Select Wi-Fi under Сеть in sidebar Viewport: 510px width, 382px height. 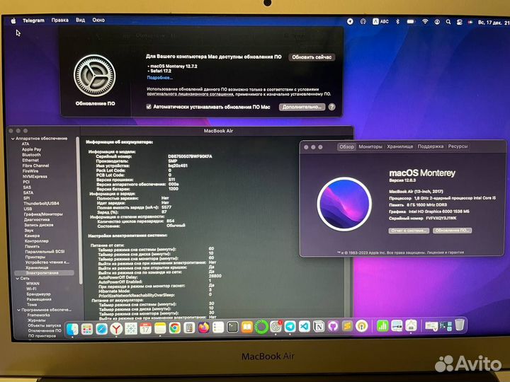pos(31,289)
